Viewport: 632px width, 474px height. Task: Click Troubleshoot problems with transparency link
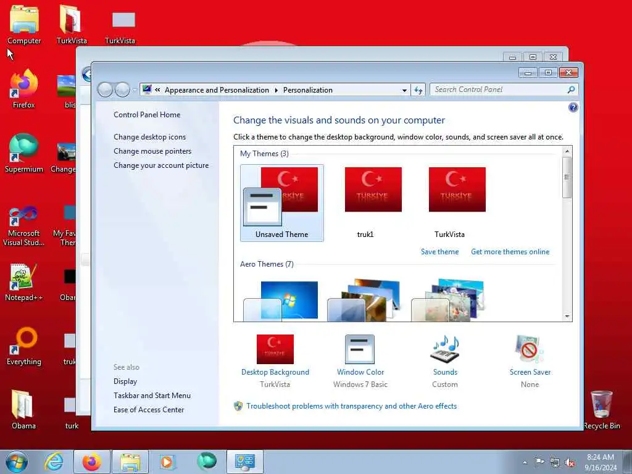click(351, 406)
